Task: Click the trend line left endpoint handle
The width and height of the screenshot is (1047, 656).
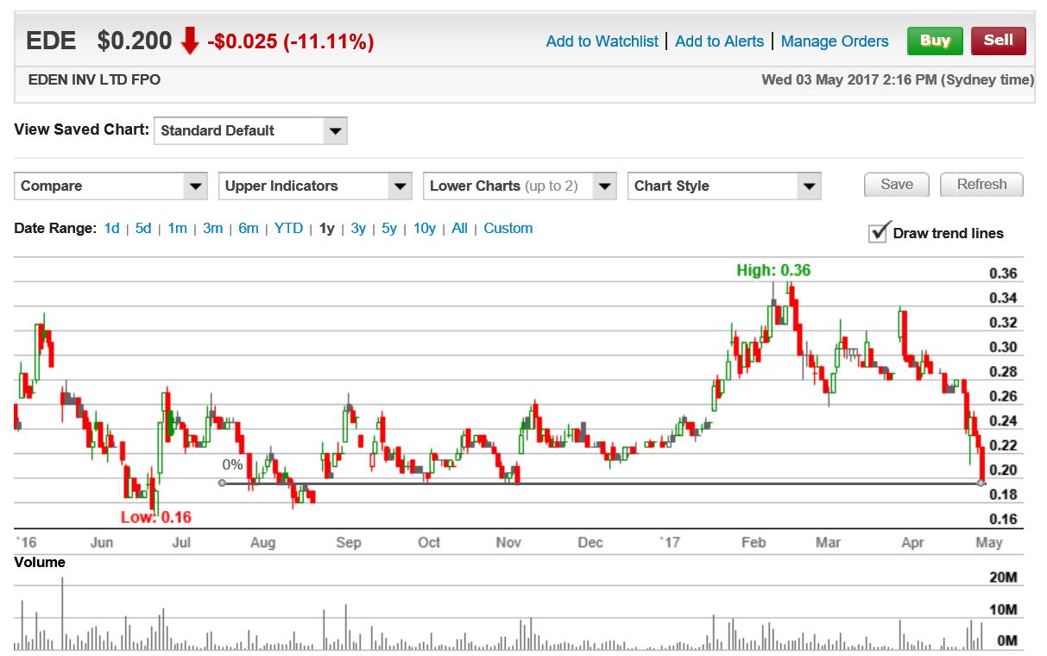Action: [223, 483]
